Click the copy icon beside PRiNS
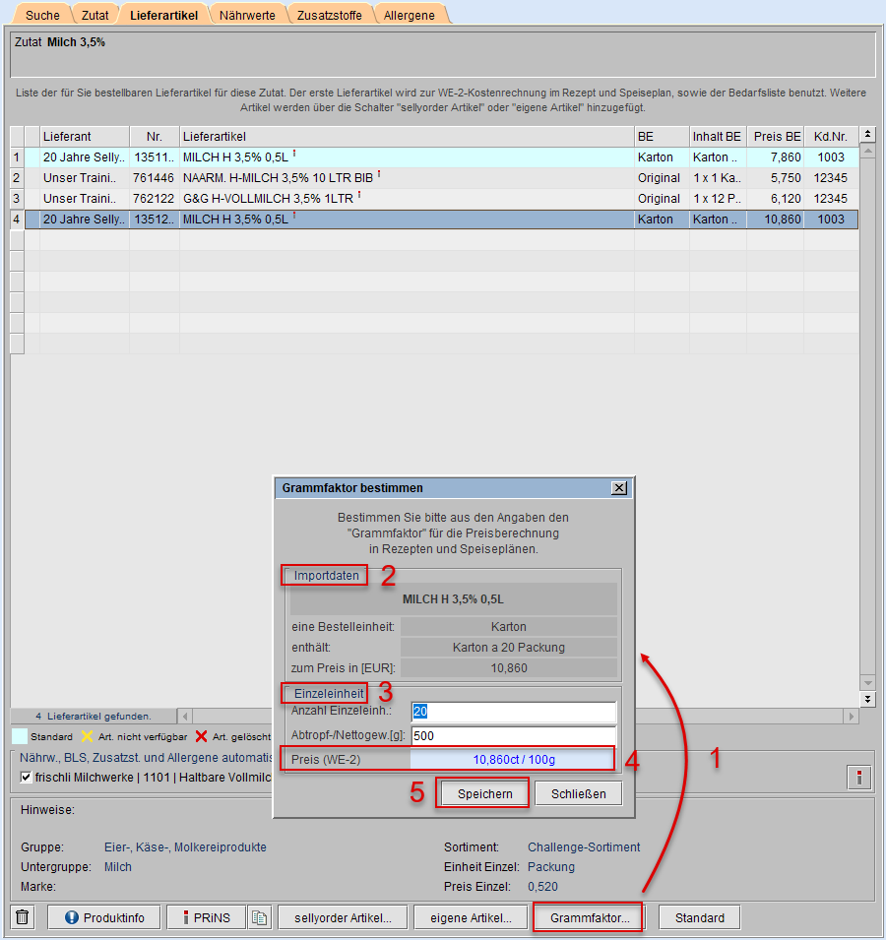Screen dimensions: 886x940 tap(259, 917)
